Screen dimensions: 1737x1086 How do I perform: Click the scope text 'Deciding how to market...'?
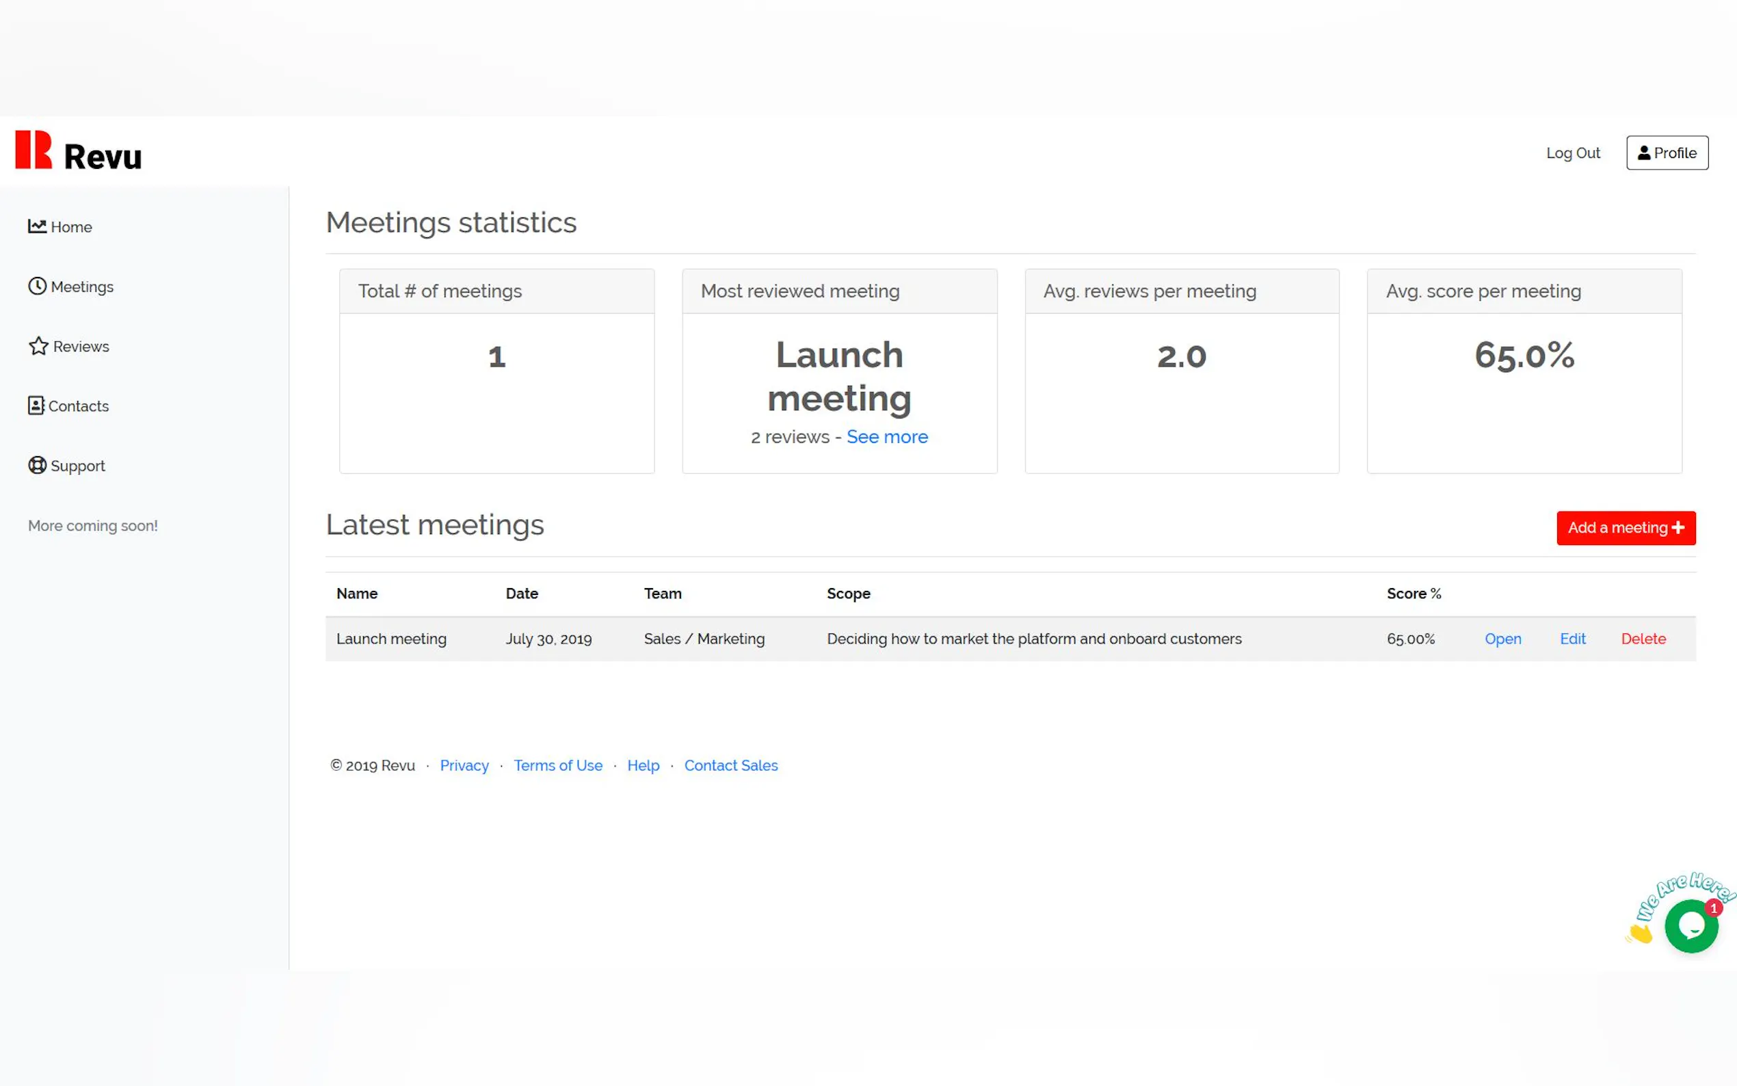[x=1034, y=639]
